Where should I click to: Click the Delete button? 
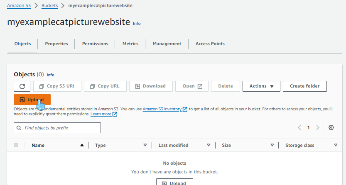226,86
